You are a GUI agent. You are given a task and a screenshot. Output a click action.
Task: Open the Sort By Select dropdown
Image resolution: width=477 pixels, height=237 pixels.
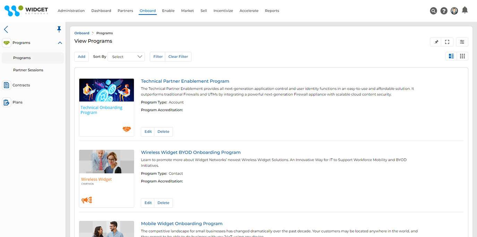[x=126, y=57]
